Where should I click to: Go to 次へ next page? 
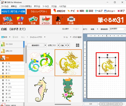(x=116, y=104)
